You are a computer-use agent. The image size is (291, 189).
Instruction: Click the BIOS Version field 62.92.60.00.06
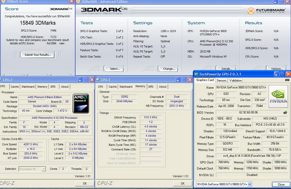[x=249, y=112]
